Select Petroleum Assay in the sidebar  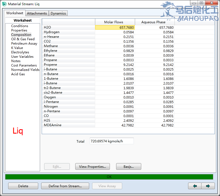[x=24, y=44]
